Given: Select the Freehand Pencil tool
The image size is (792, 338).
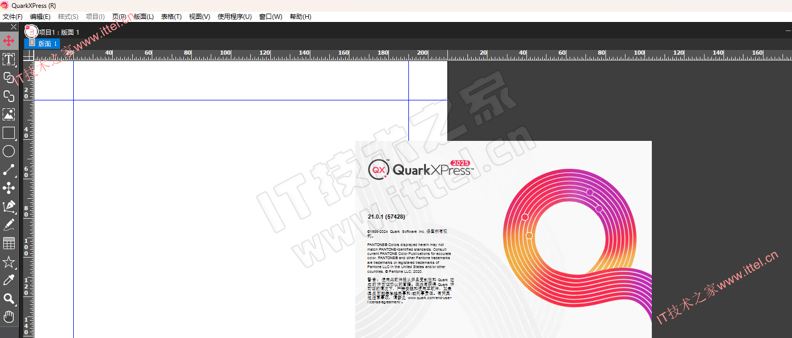Looking at the screenshot, I should click(x=8, y=225).
